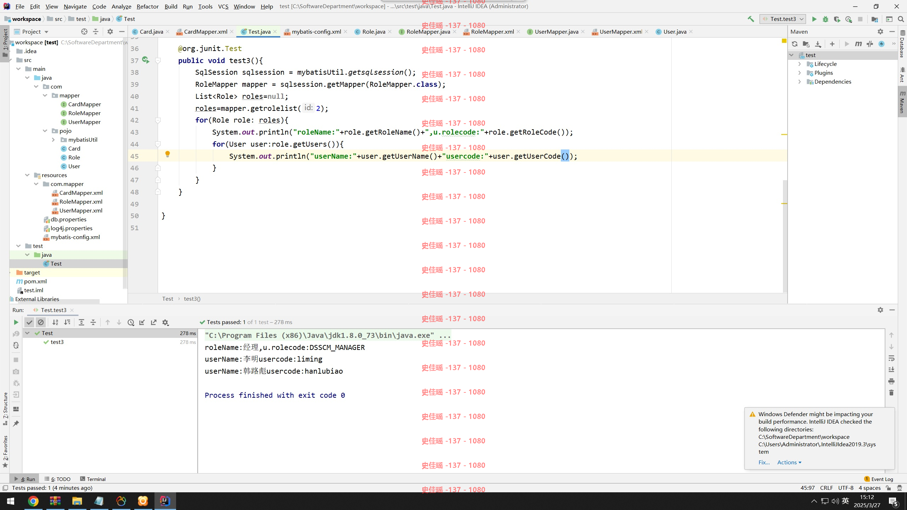
Task: Switch to mybatis-config.xml tab
Action: (316, 32)
